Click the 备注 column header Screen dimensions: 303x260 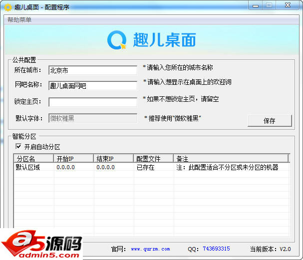point(231,159)
